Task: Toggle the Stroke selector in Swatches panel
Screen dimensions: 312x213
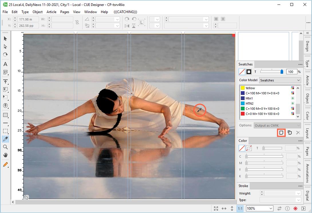Action: (249, 72)
